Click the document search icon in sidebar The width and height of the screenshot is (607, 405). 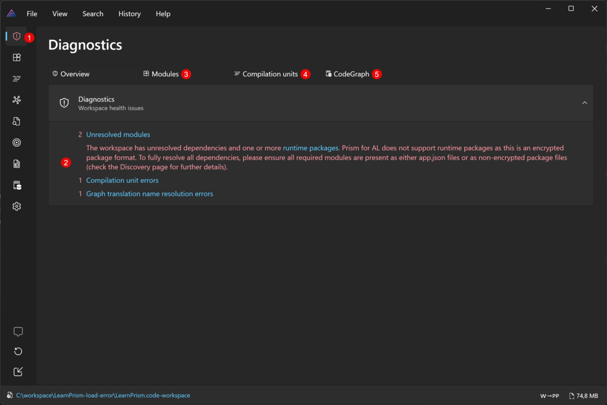[17, 122]
